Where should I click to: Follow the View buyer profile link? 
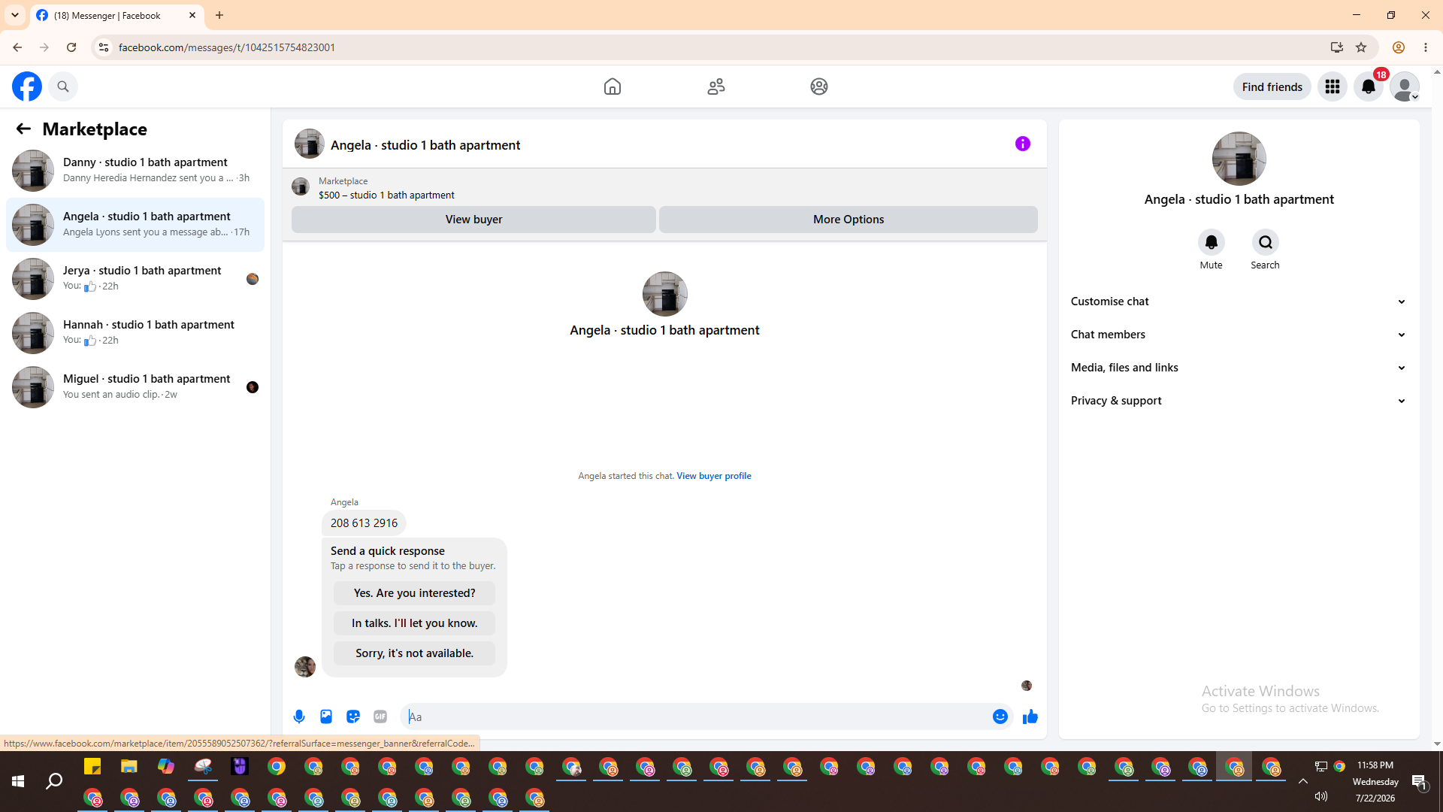tap(714, 476)
